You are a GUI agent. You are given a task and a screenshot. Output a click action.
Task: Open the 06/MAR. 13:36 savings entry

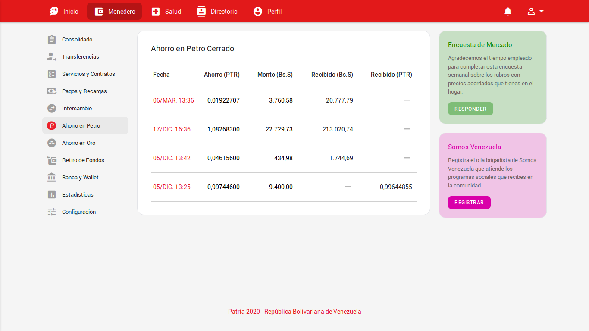173,100
